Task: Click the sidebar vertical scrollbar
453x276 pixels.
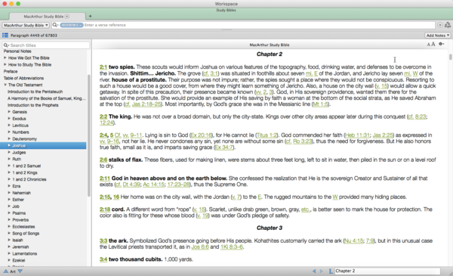Action: point(88,135)
